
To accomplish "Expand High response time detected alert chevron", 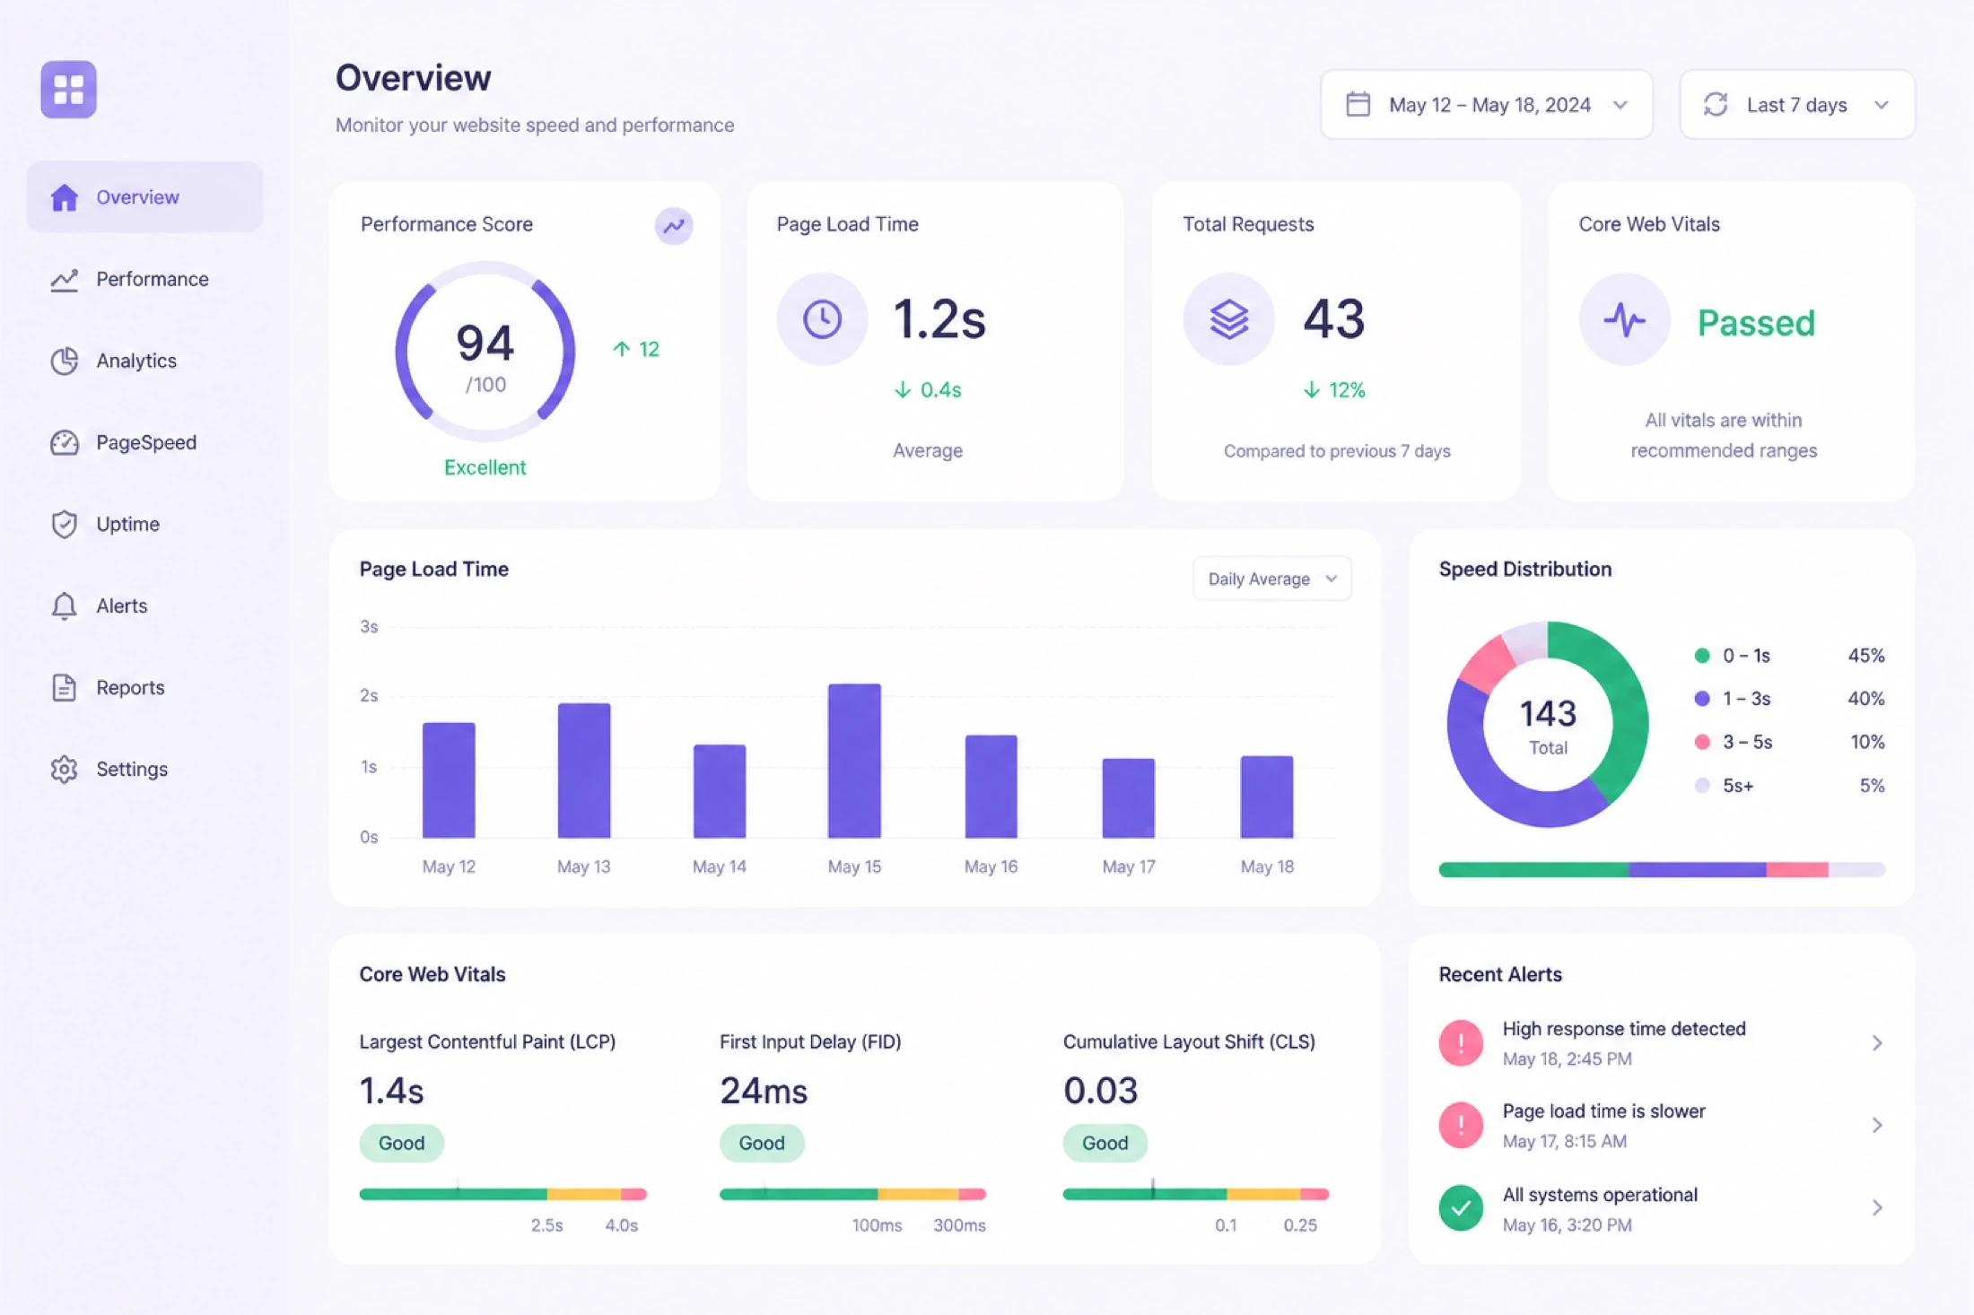I will pyautogui.click(x=1877, y=1042).
